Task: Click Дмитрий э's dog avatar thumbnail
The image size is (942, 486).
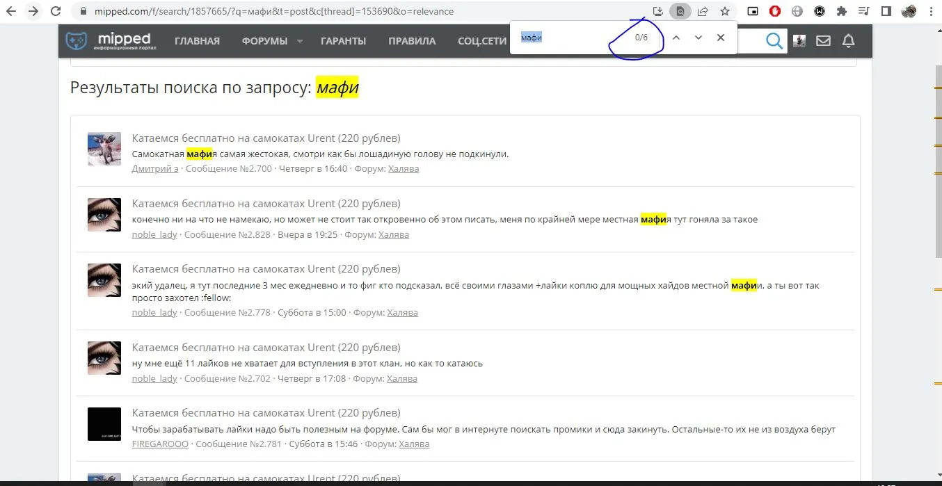Action: (104, 149)
